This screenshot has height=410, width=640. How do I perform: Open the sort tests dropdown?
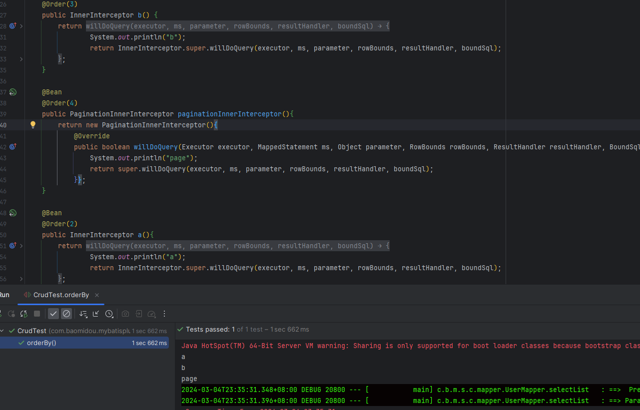[x=83, y=314]
